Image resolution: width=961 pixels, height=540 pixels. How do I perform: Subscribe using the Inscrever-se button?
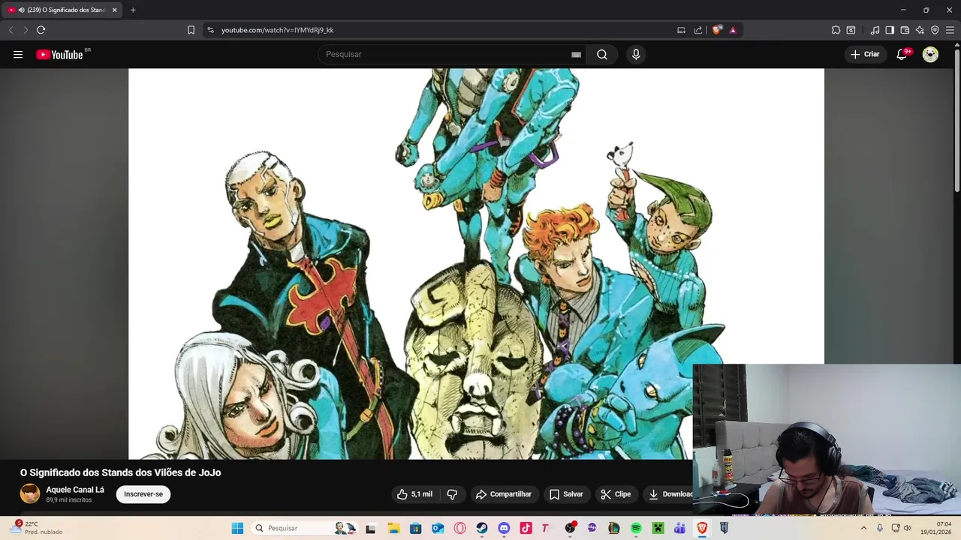click(143, 494)
